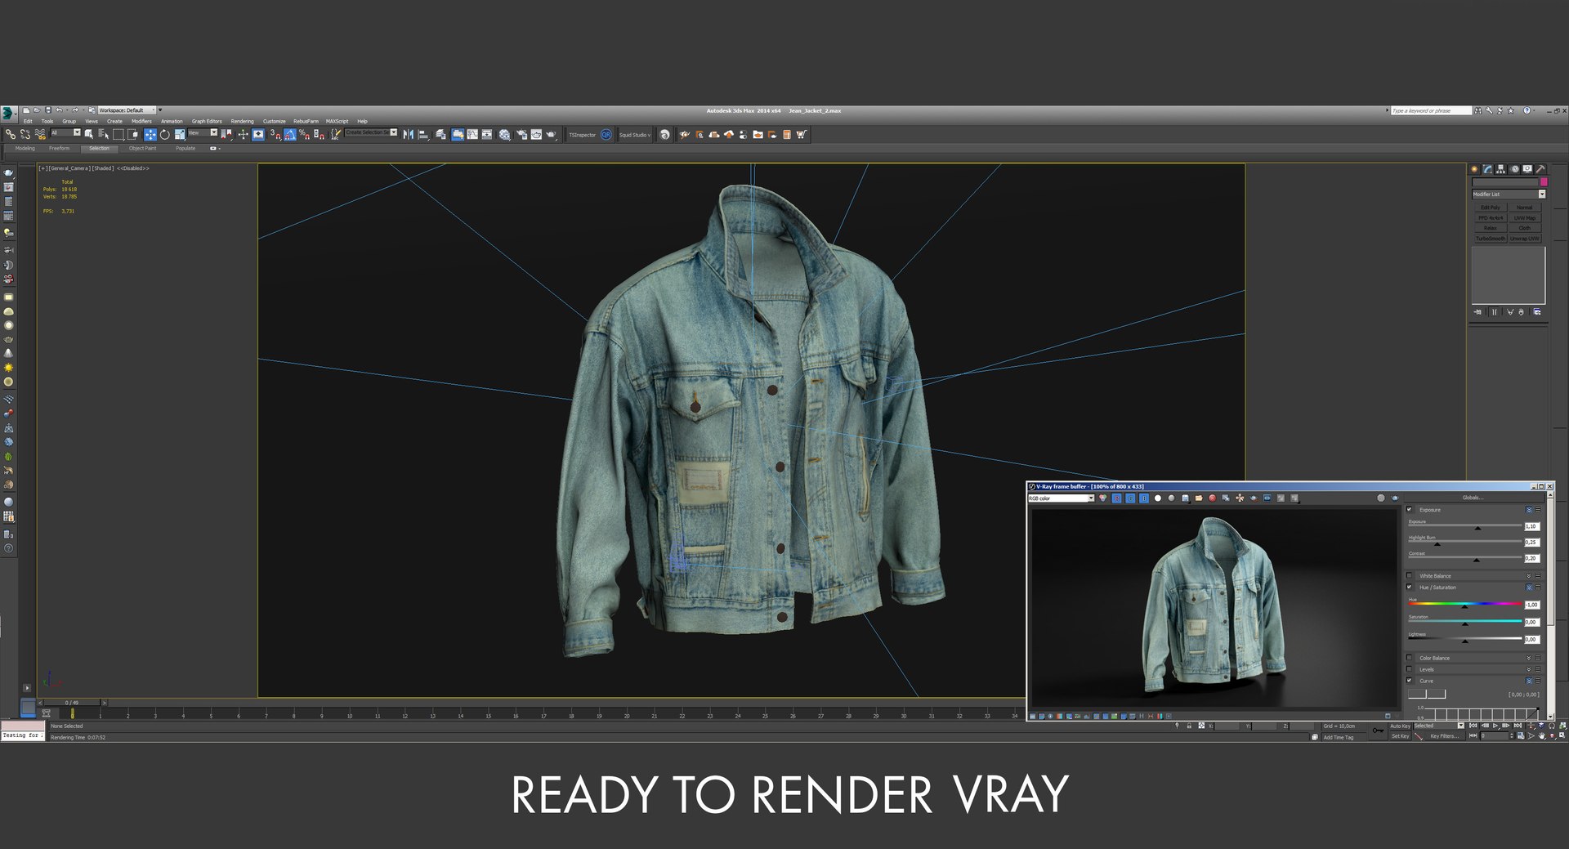
Task: Click the red clear image icon in VFB
Action: click(x=1213, y=498)
